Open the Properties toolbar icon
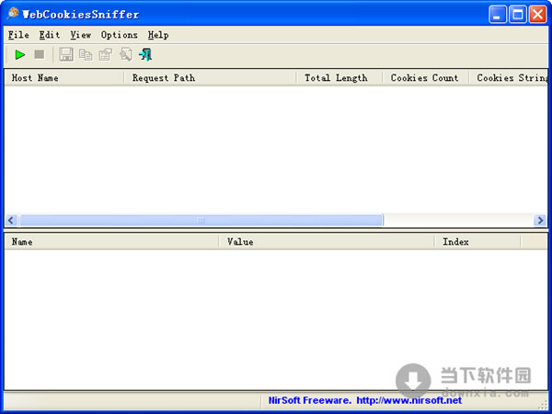552x414 pixels. (105, 55)
